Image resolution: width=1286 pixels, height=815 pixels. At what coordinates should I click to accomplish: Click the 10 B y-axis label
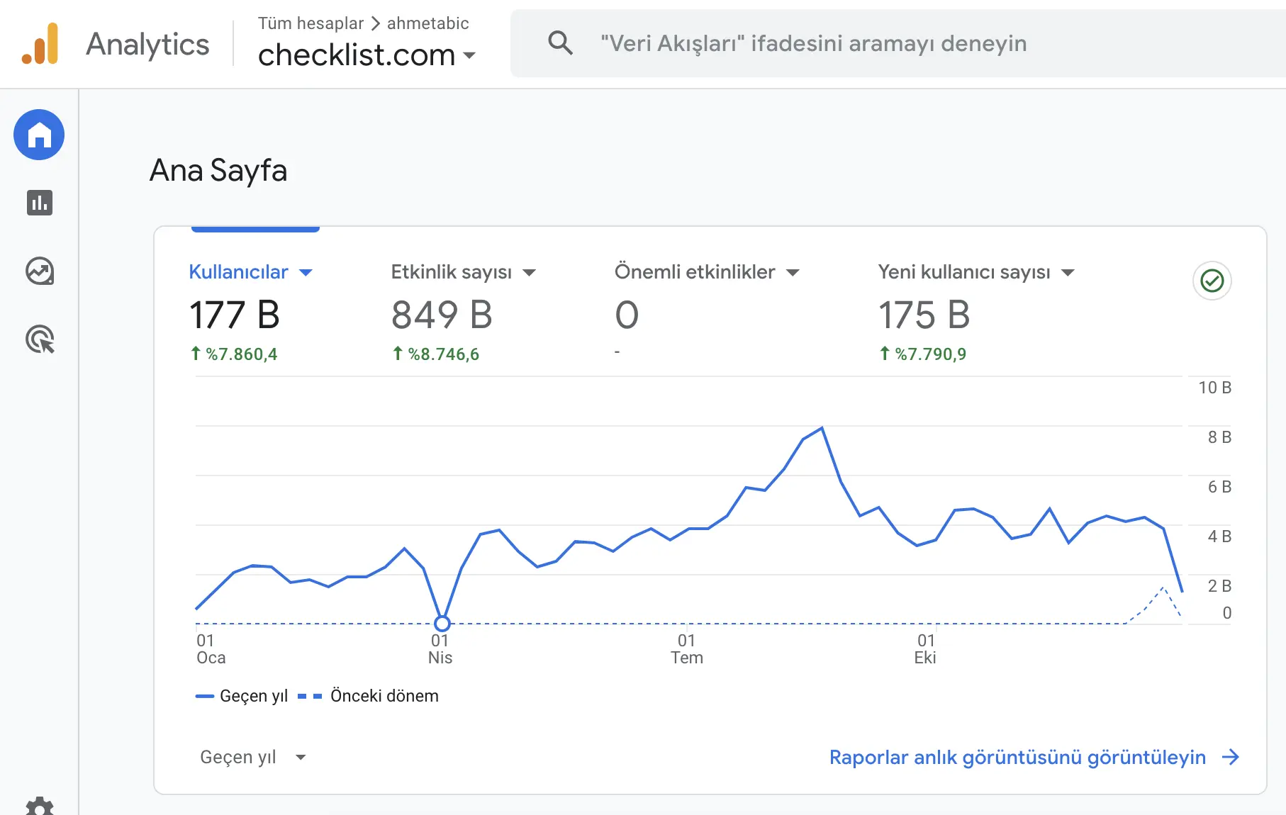1214,388
